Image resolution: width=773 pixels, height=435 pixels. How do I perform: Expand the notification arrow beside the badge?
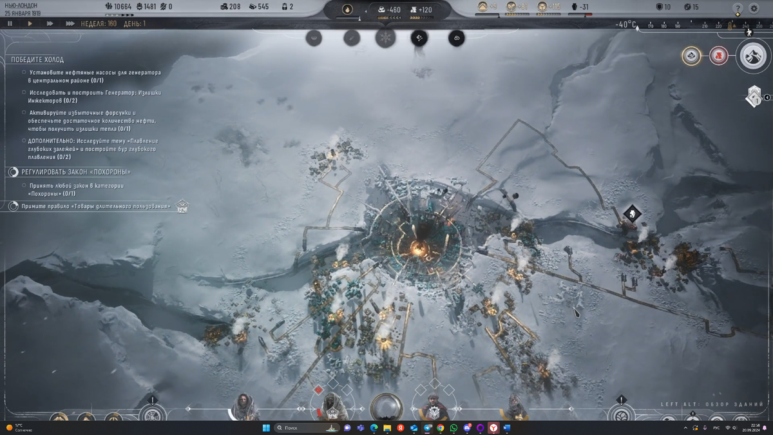(767, 98)
